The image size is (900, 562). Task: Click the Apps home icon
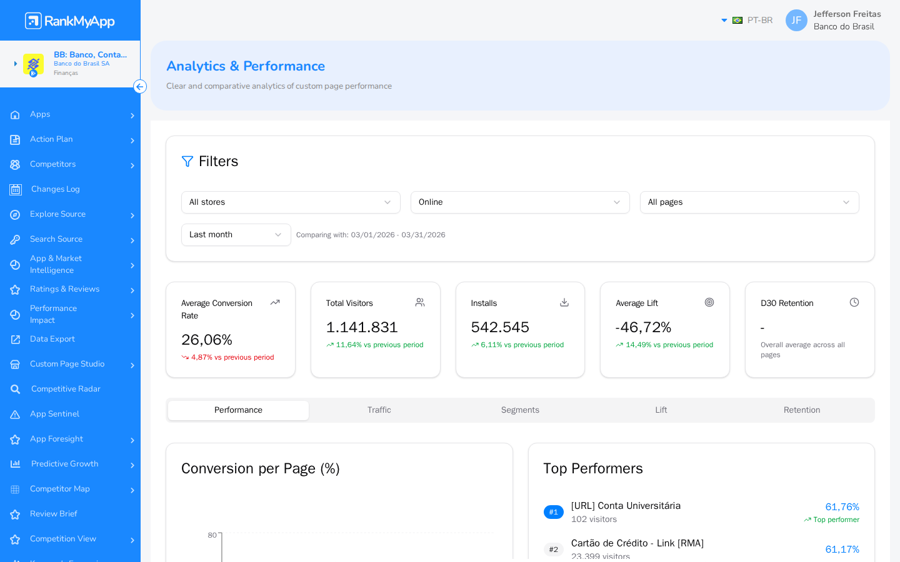tap(15, 115)
